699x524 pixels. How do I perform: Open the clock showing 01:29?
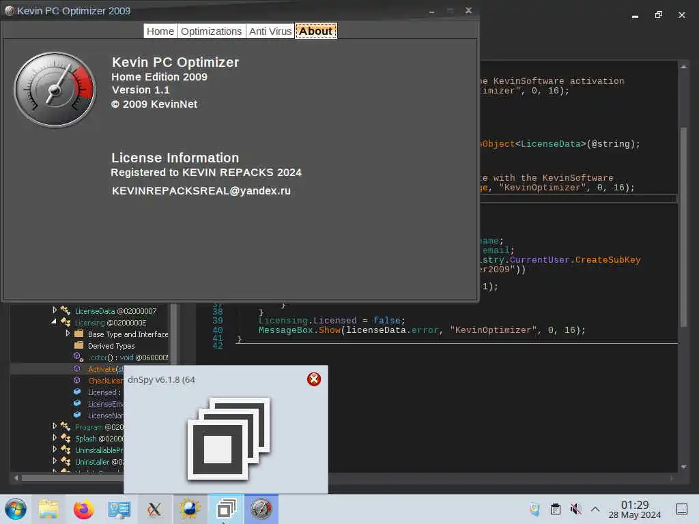635,509
